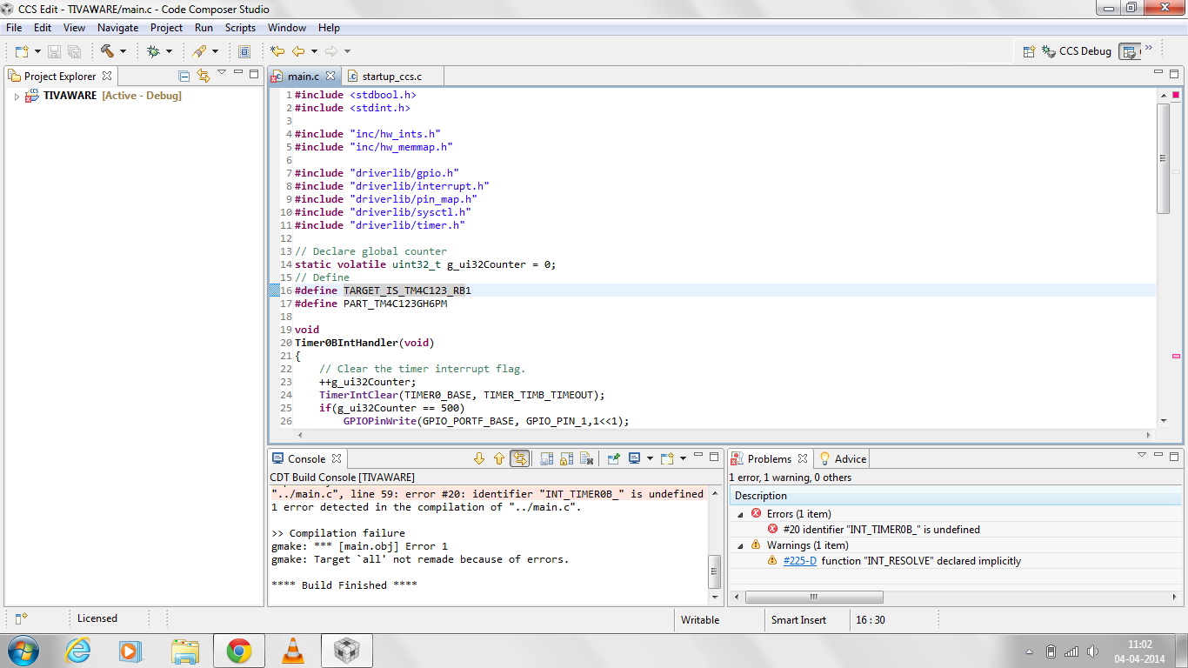The image size is (1188, 668).
Task: Start debugging with the bug icon
Action: click(x=154, y=51)
